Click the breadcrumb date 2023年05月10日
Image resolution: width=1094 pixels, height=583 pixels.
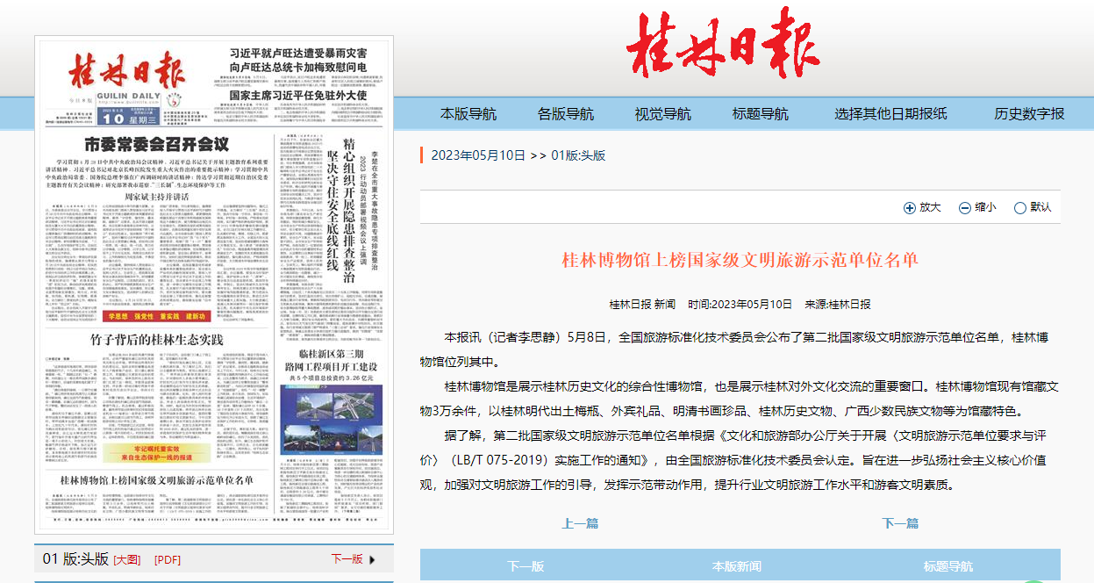coord(477,155)
